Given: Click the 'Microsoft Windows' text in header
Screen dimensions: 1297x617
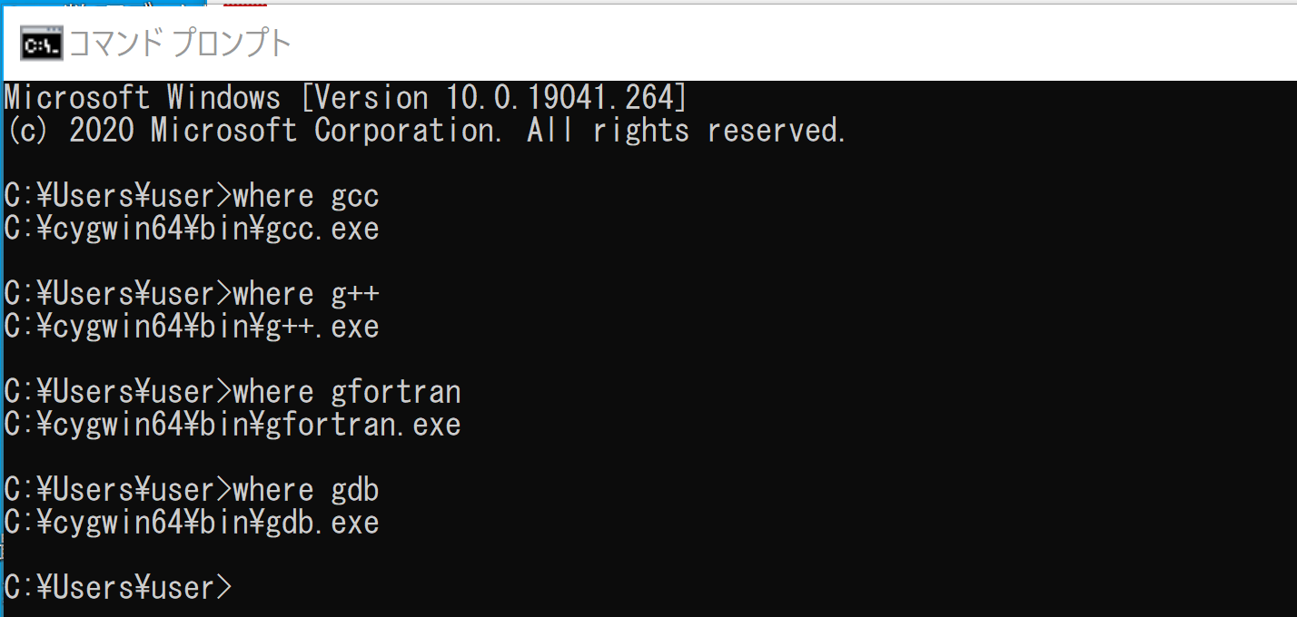Looking at the screenshot, I should 143,98.
